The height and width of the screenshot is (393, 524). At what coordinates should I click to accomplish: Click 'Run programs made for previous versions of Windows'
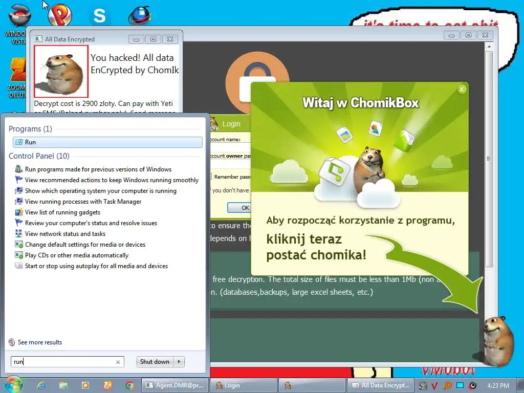98,169
